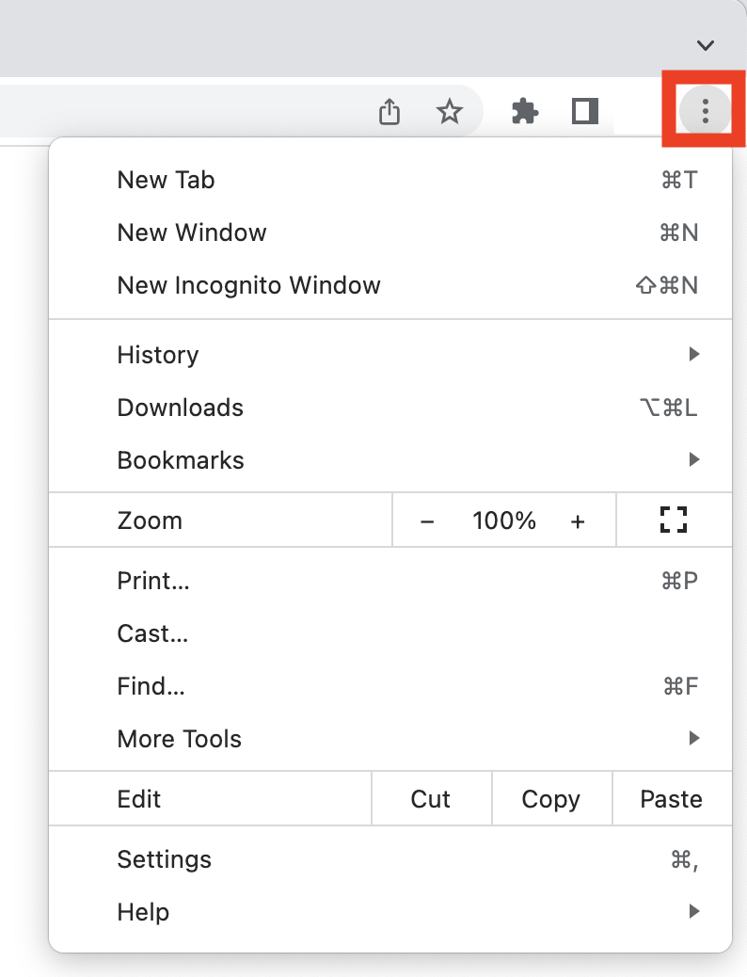Open a New Incognito Window
Image resolution: width=747 pixels, height=977 pixels.
point(248,285)
